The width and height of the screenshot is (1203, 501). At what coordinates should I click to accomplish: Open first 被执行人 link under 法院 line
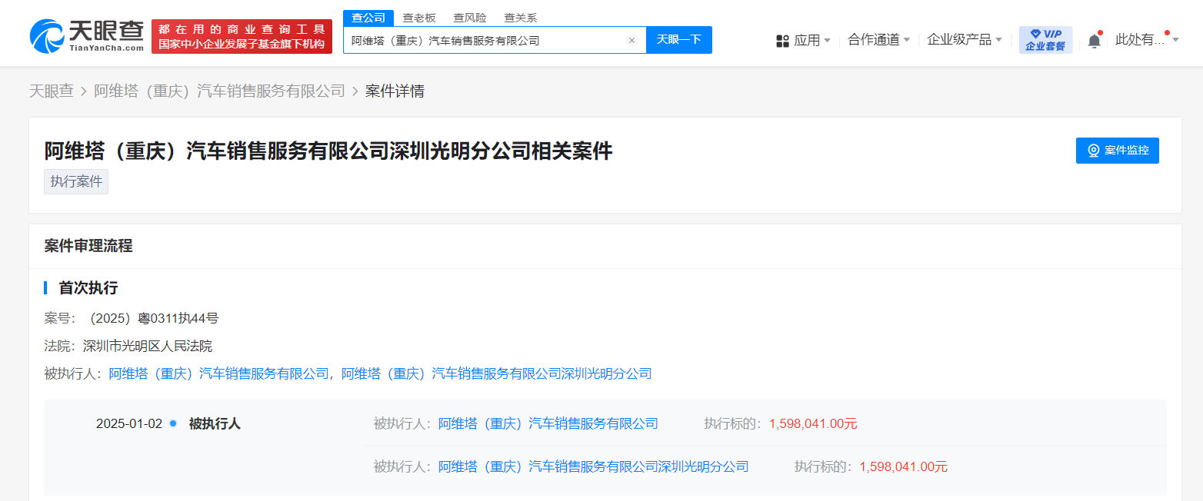pos(219,373)
